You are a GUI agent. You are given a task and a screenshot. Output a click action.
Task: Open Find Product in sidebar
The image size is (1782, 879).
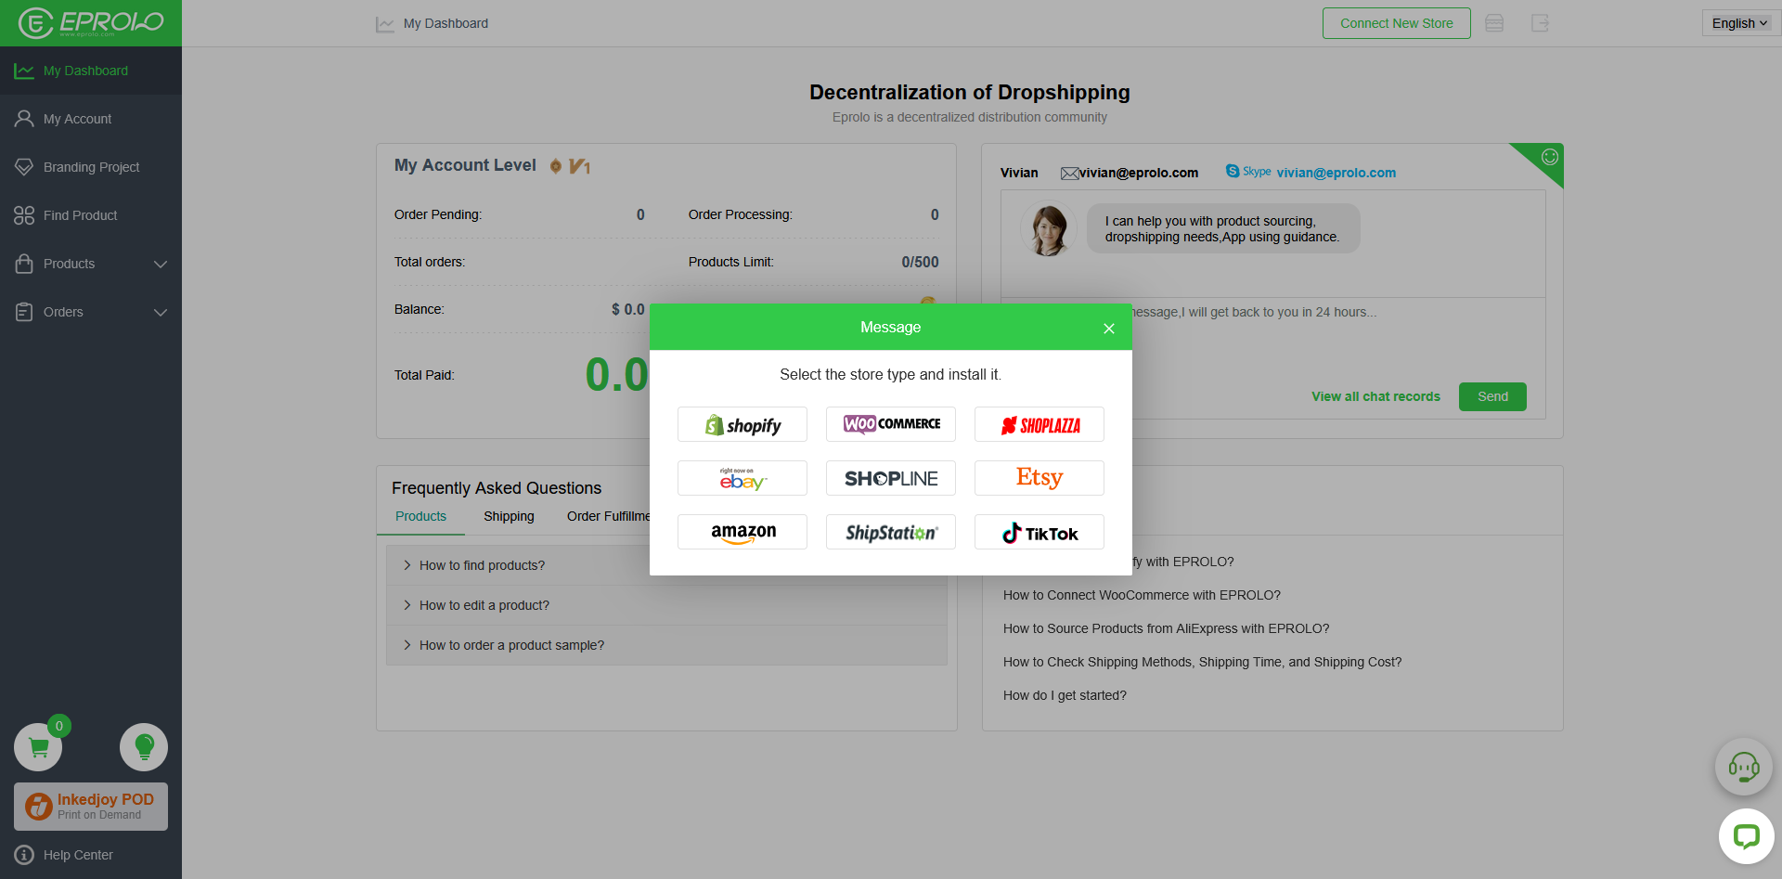pyautogui.click(x=91, y=215)
